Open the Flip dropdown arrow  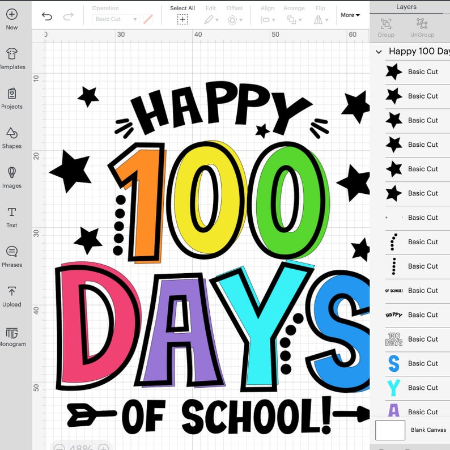tap(326, 20)
